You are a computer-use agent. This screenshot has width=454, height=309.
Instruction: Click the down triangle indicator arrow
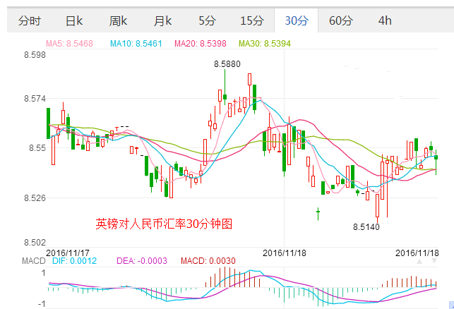[x=434, y=261]
